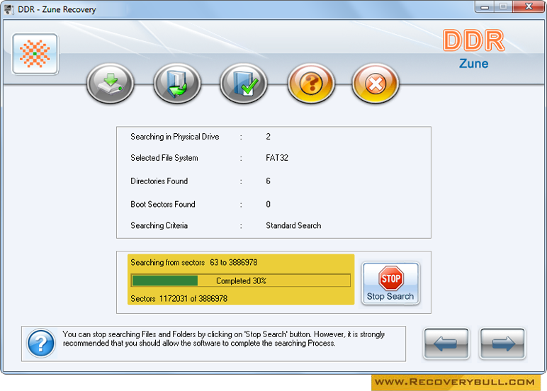This screenshot has width=547, height=391.
Task: Click the orange X exit icon
Action: [376, 84]
